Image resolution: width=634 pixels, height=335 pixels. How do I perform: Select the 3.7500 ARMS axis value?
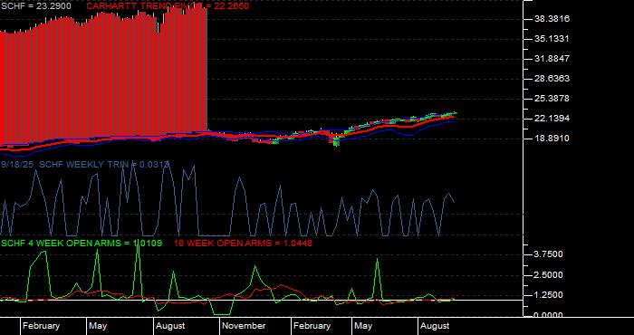coord(548,254)
